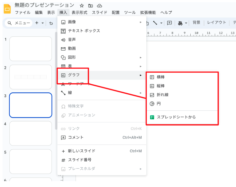Screen dimensions: 236x187
Task: Click the move-to-folder icon beside the title
Action: click(90, 6)
